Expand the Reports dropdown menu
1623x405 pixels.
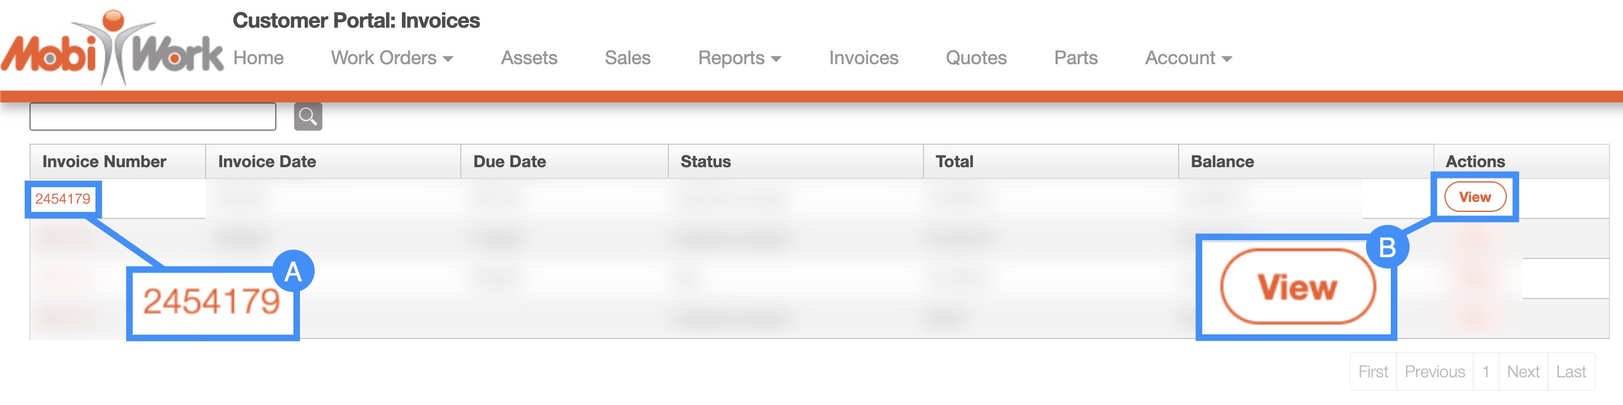pyautogui.click(x=739, y=58)
